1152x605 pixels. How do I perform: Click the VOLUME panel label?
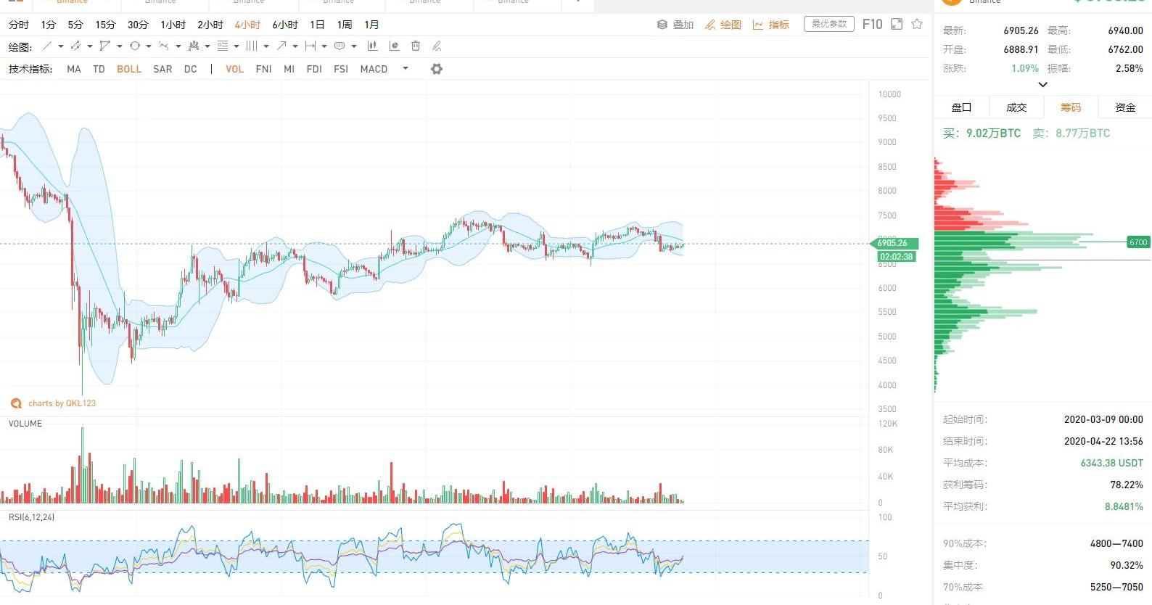click(x=25, y=424)
